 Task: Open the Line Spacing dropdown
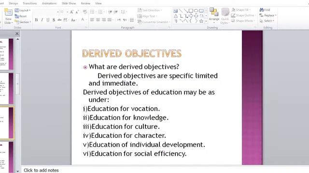pyautogui.click(x=124, y=12)
